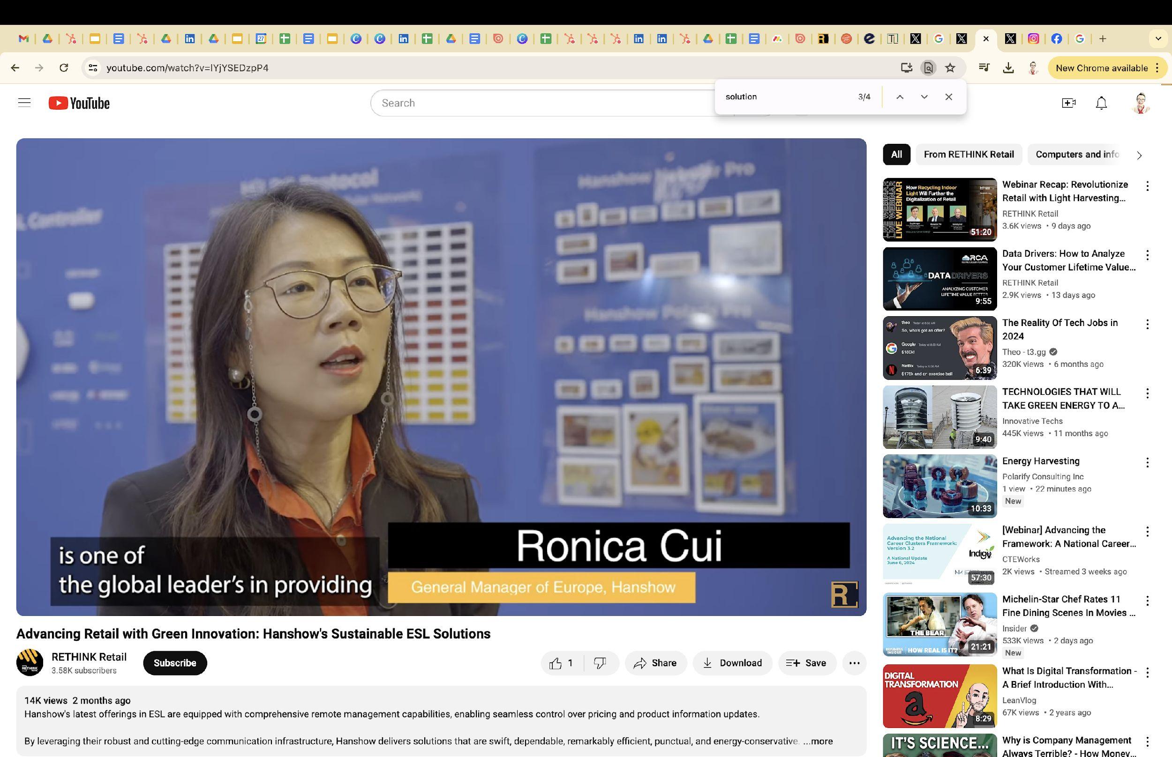Bookmark this page with star icon
Image resolution: width=1172 pixels, height=757 pixels.
coord(950,68)
